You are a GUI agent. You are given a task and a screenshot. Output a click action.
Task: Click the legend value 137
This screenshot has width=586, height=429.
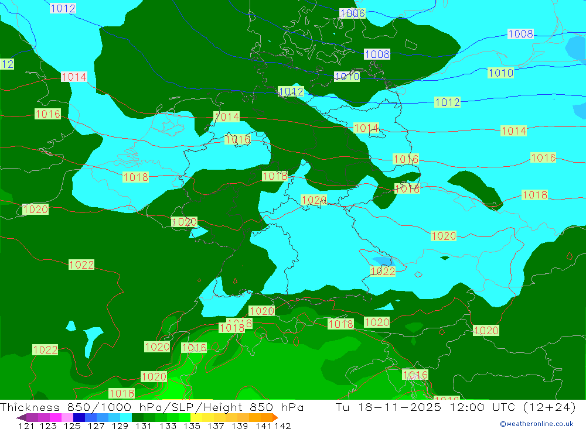(216, 425)
